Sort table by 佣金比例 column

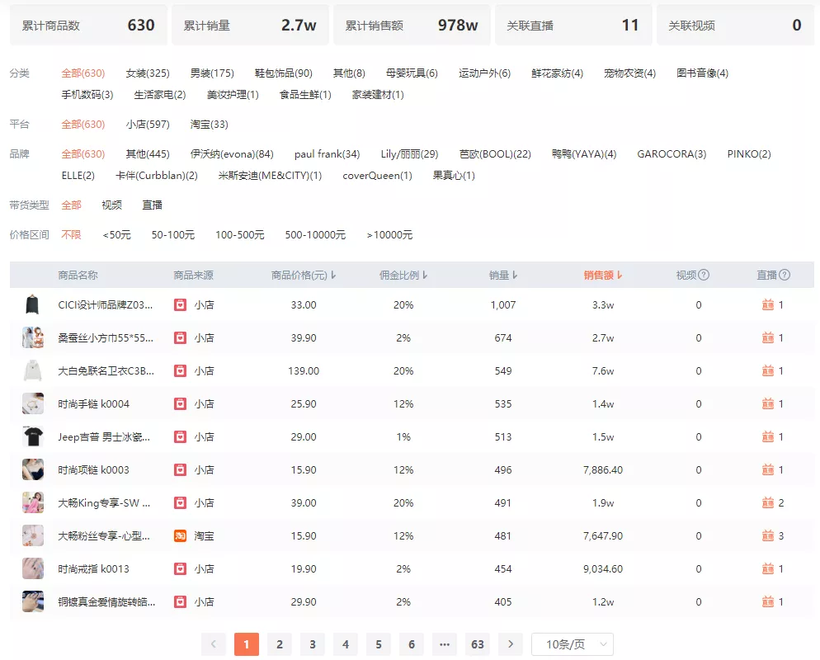pos(403,276)
